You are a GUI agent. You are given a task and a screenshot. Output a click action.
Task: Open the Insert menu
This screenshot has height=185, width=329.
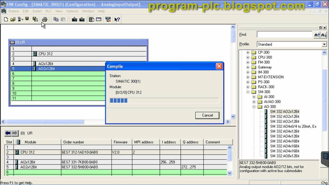pyautogui.click(x=37, y=11)
